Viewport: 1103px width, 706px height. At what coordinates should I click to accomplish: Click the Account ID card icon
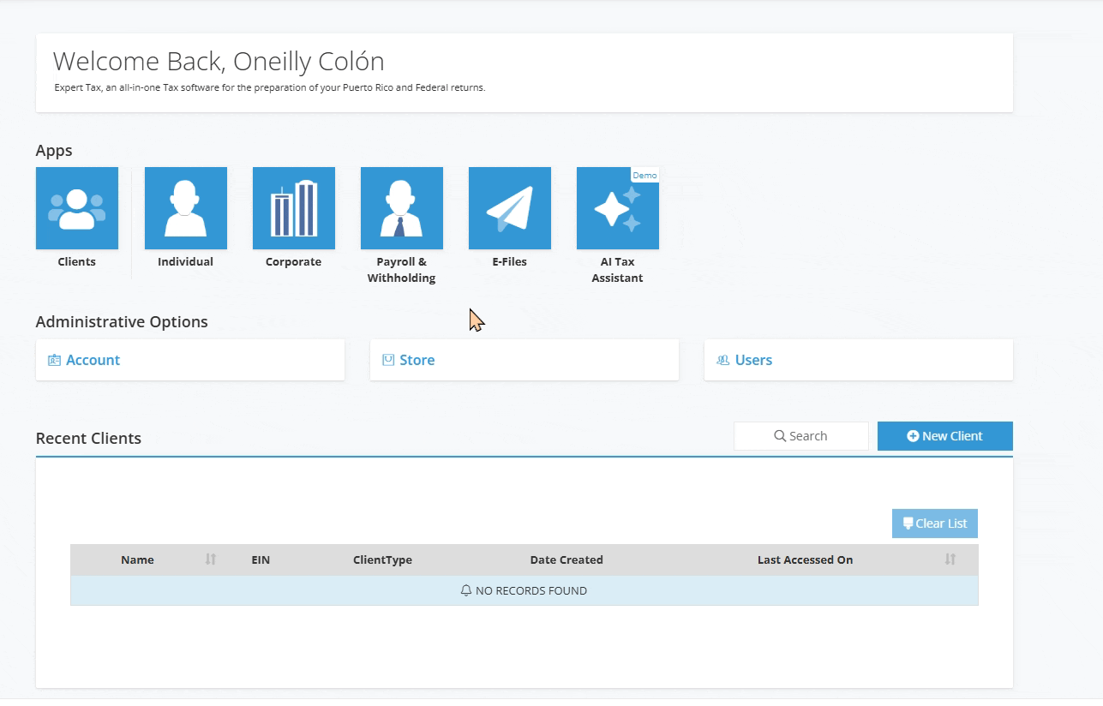click(x=55, y=361)
